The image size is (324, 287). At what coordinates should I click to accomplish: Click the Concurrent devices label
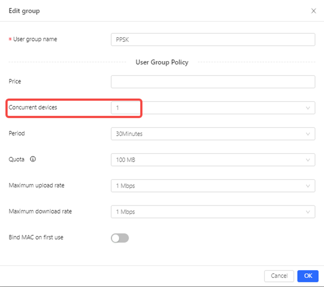coord(33,107)
